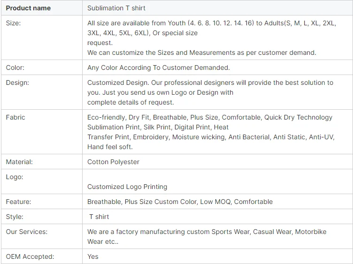Click the "Our Services:" row label

27,232
